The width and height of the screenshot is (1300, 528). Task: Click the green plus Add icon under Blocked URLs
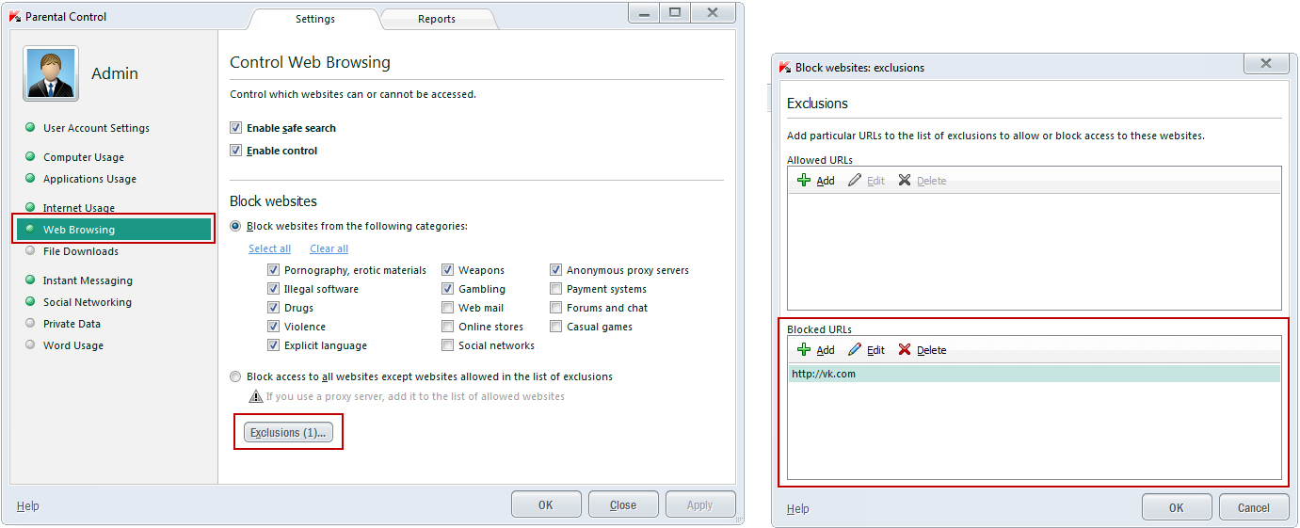[x=803, y=350]
